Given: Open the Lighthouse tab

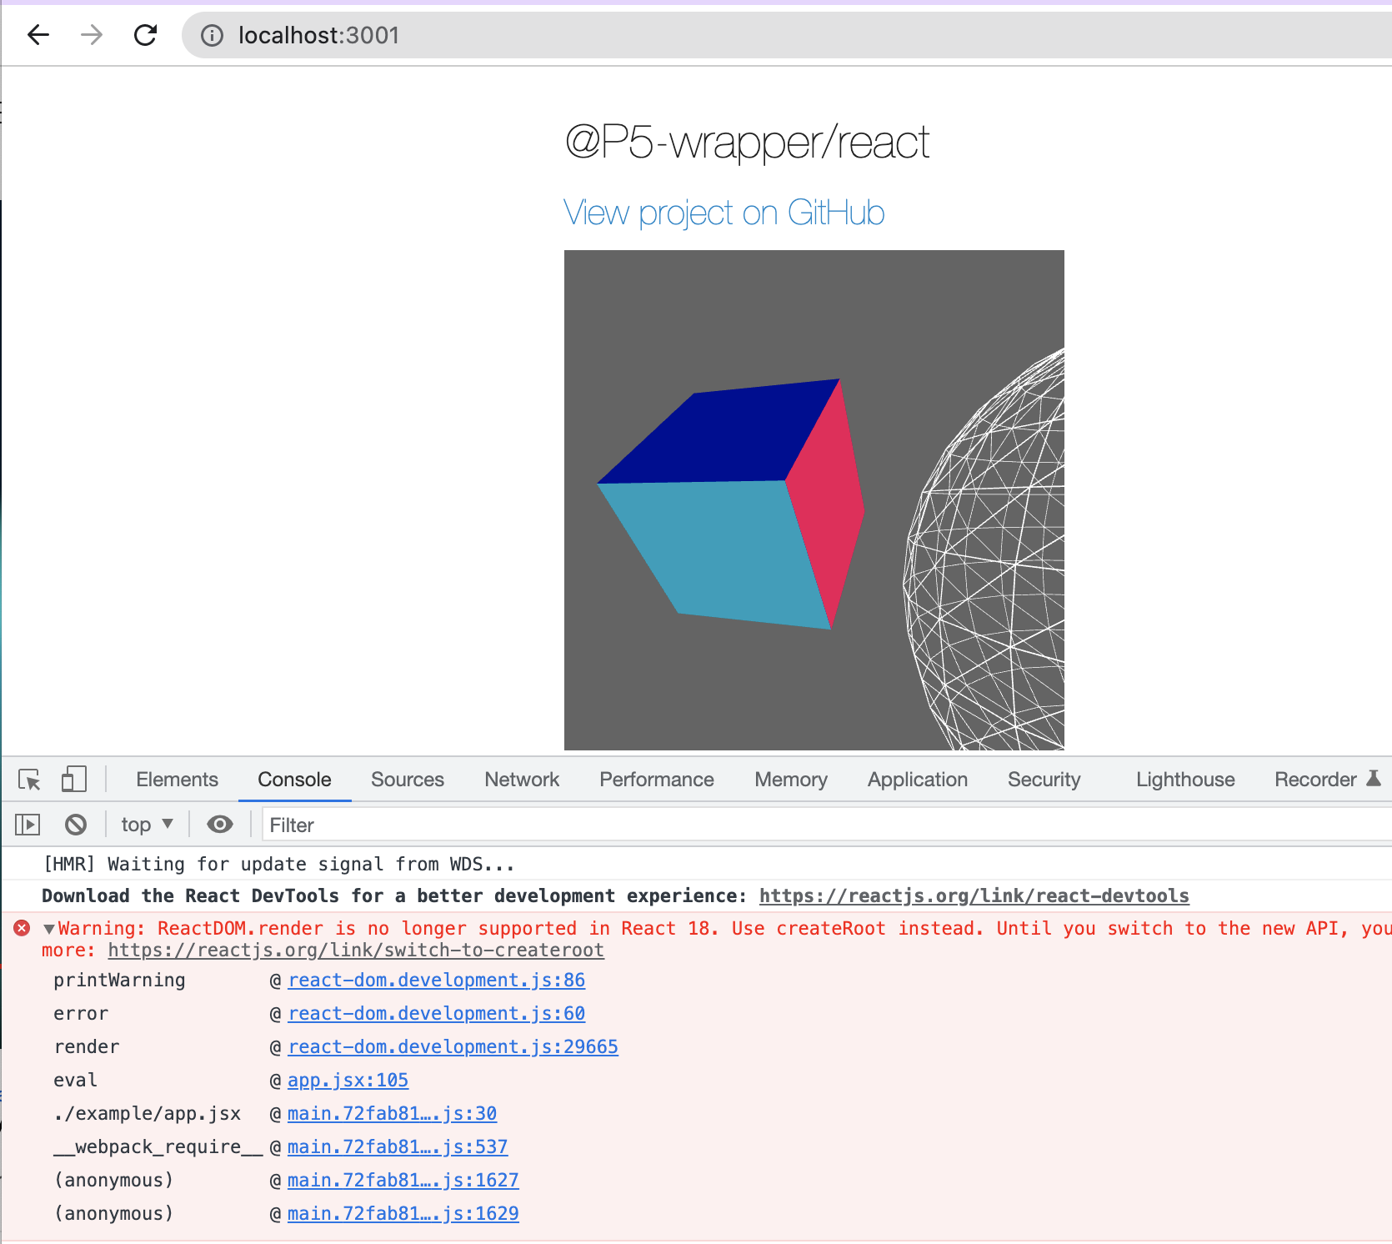Looking at the screenshot, I should 1185,780.
